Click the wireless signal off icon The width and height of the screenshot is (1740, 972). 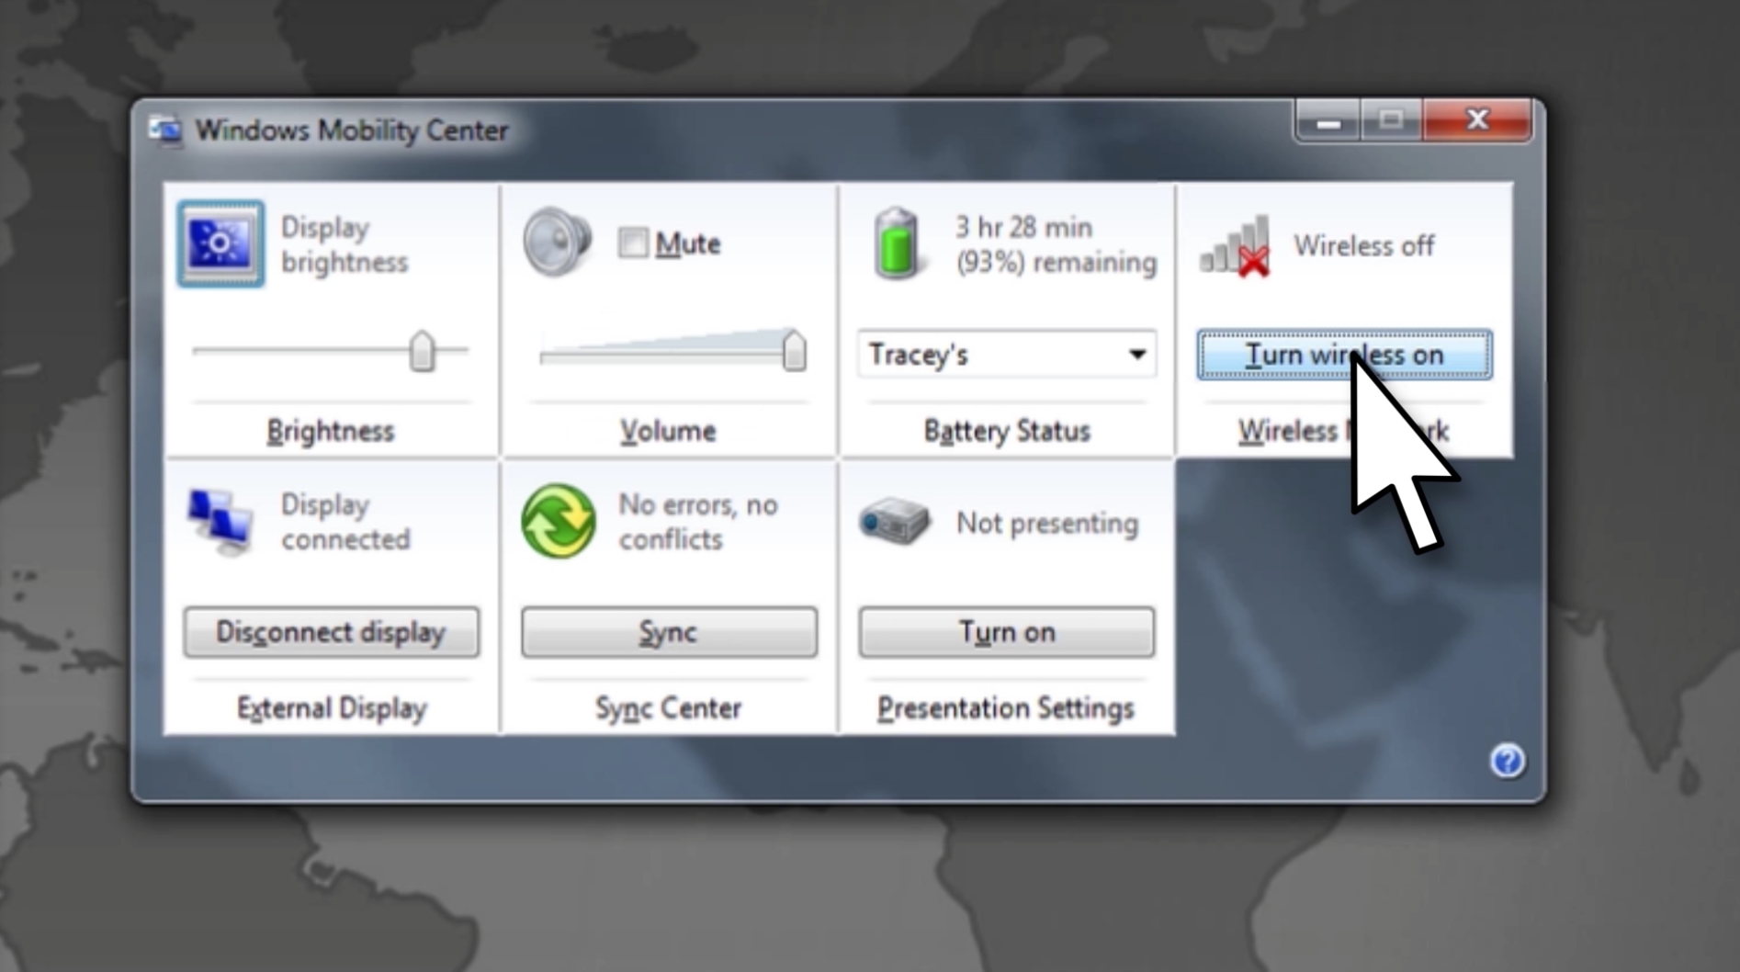(1236, 245)
